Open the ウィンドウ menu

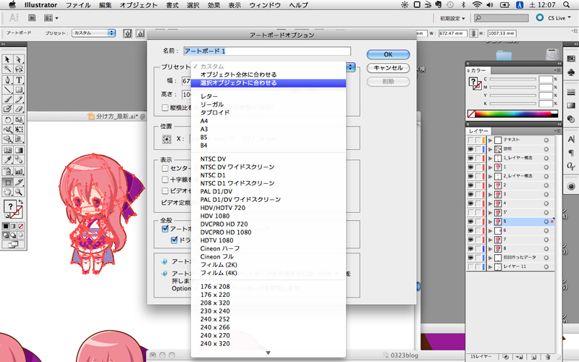(265, 5)
